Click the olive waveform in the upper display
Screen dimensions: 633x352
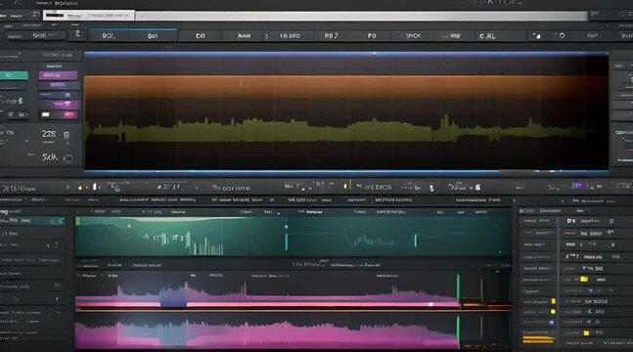(335, 131)
